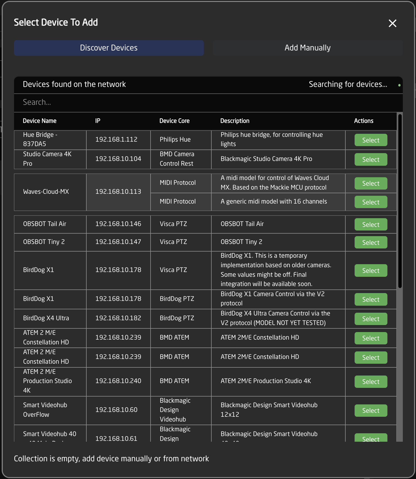The width and height of the screenshot is (416, 479).
Task: Click the device list vertical scrollbar
Action: click(400, 201)
